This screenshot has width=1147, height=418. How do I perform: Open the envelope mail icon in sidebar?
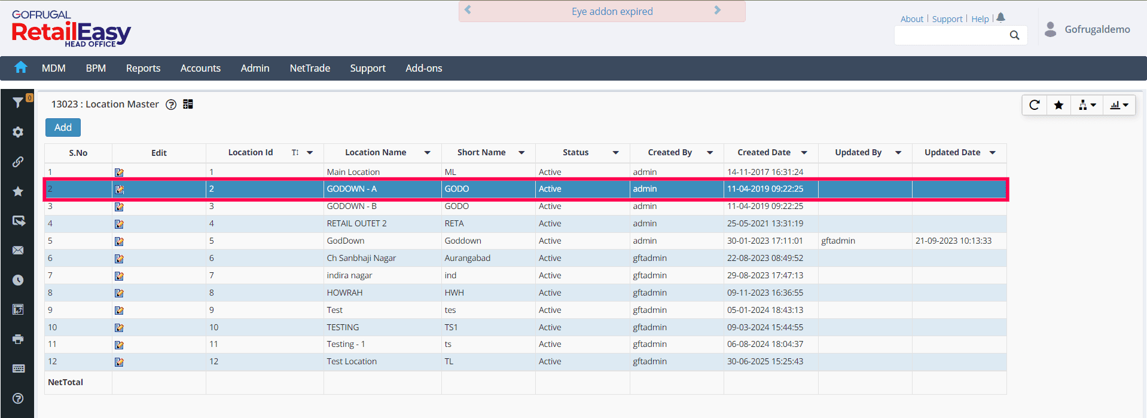click(x=18, y=250)
